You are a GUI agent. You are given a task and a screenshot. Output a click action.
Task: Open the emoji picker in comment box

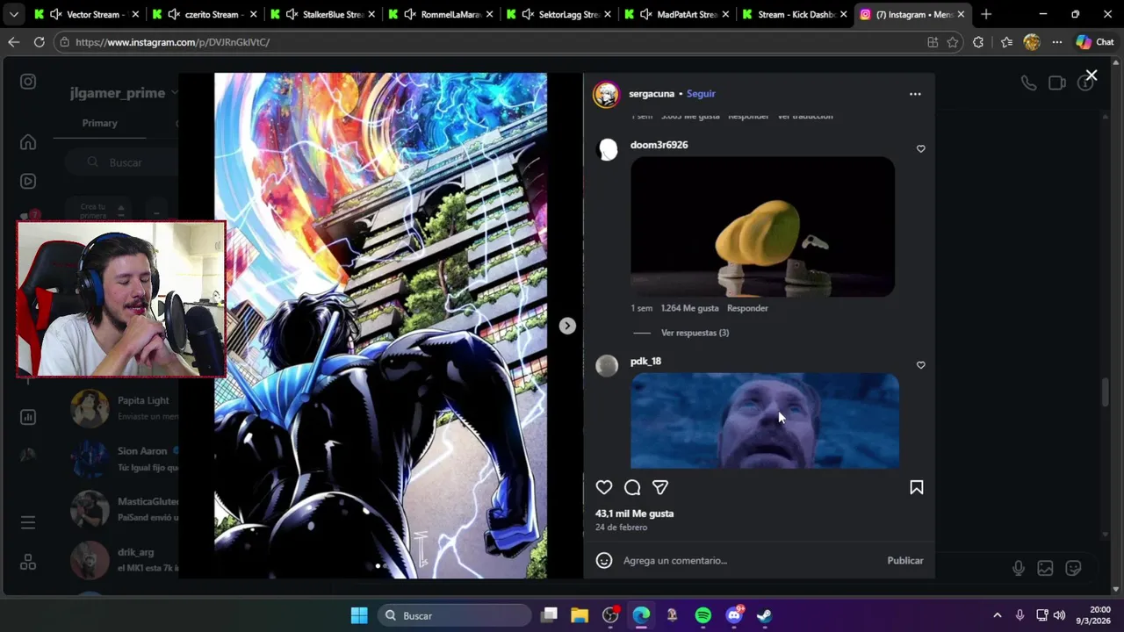(604, 560)
